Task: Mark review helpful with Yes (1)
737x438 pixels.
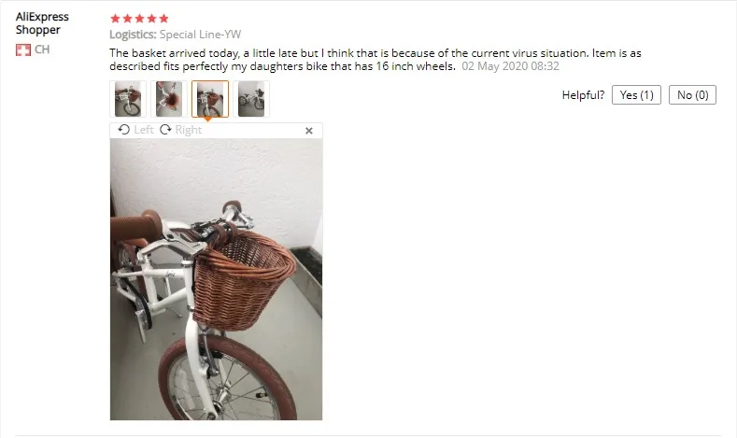Action: pos(636,95)
